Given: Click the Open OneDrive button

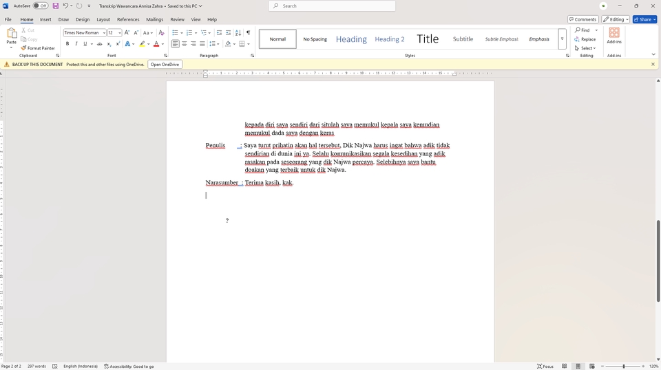Looking at the screenshot, I should pyautogui.click(x=165, y=65).
